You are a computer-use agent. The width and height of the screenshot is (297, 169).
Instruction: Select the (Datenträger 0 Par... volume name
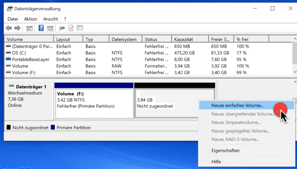(32, 46)
